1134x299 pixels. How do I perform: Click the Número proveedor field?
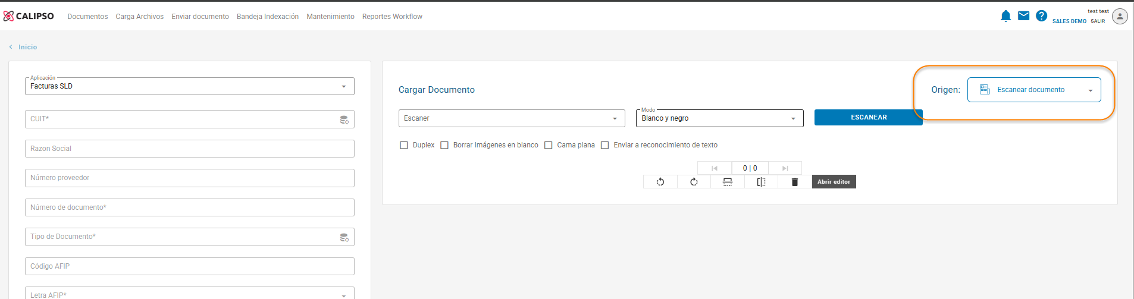pyautogui.click(x=190, y=178)
